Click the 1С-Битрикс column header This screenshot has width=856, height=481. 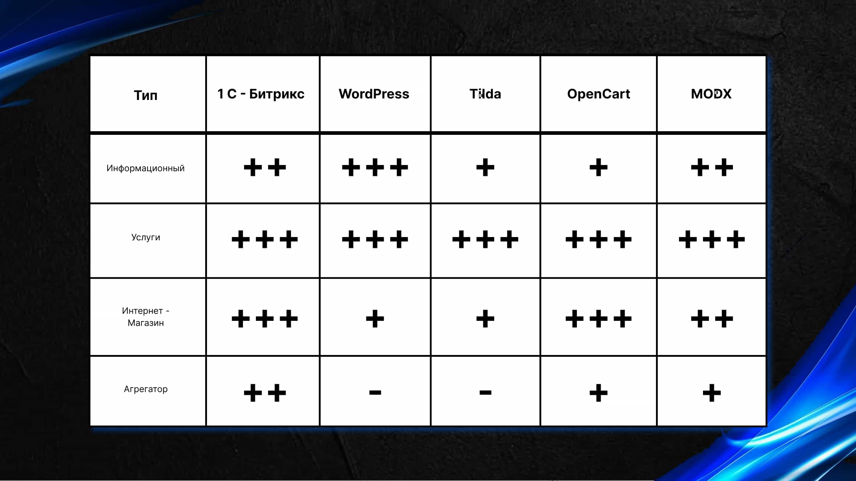[x=261, y=93]
